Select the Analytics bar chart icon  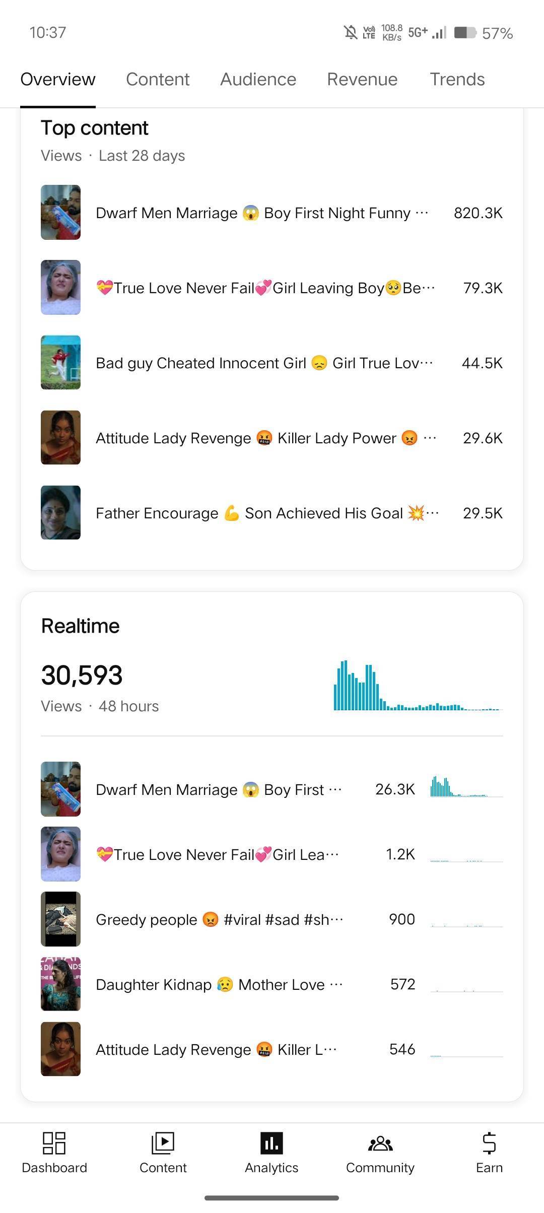tap(271, 1143)
